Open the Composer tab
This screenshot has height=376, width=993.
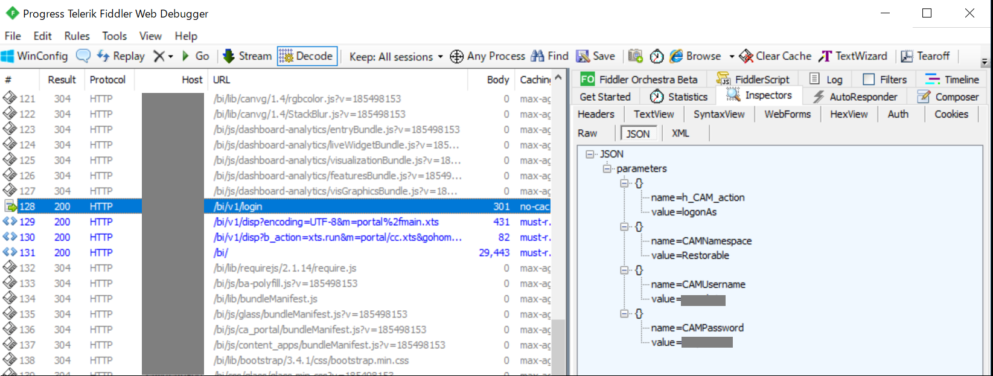pos(948,97)
